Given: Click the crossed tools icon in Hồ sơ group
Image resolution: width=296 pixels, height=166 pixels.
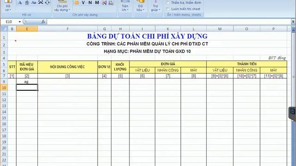Looking at the screenshot, I should click(41, 3).
